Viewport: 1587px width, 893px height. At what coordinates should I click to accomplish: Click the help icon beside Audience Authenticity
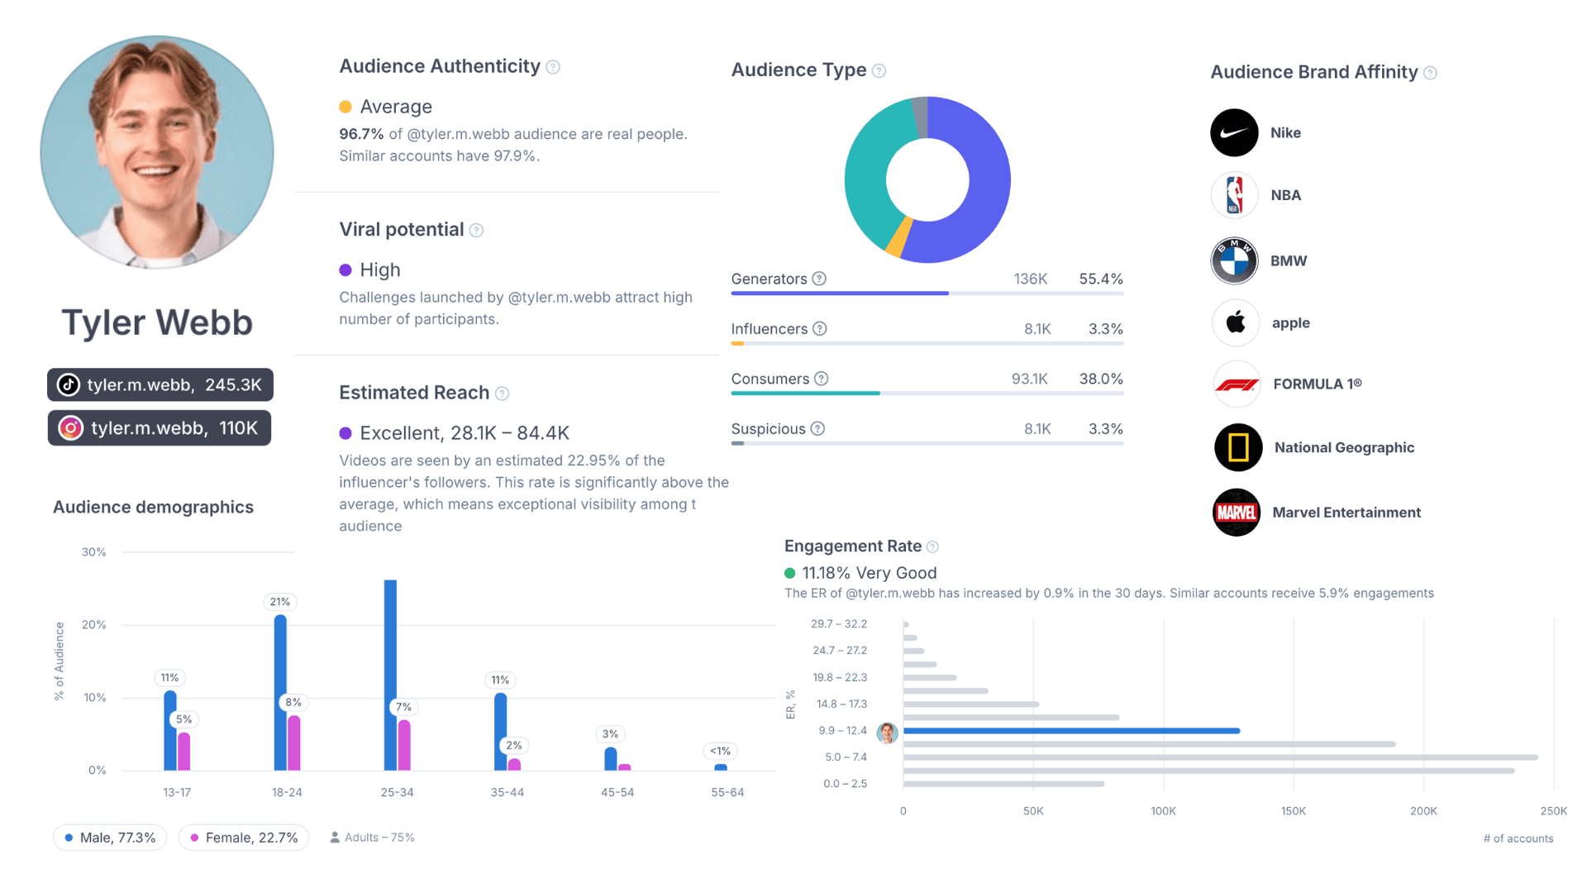(x=553, y=67)
